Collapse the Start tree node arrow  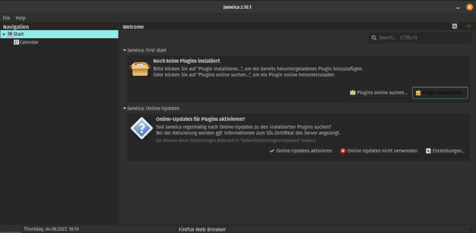(4, 34)
